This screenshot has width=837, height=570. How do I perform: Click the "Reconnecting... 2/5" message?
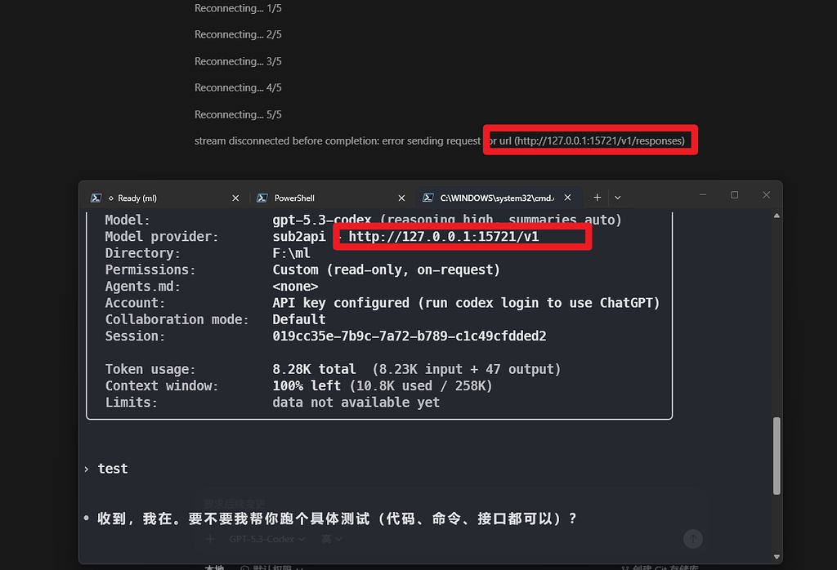click(238, 34)
